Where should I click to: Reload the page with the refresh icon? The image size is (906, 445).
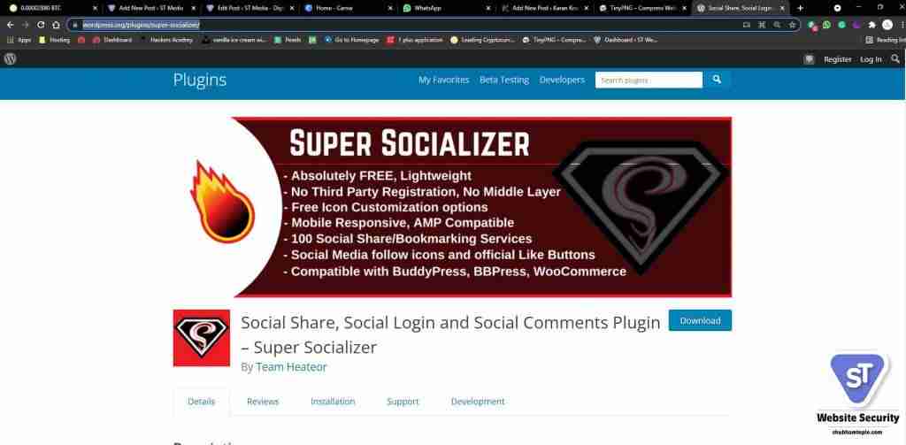pos(41,25)
